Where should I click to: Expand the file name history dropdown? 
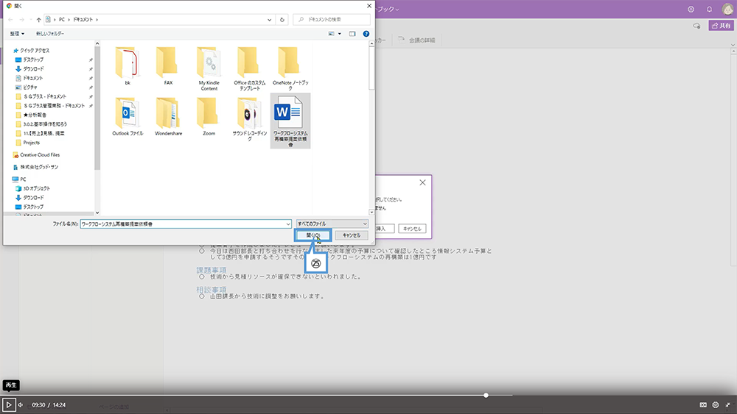[288, 224]
